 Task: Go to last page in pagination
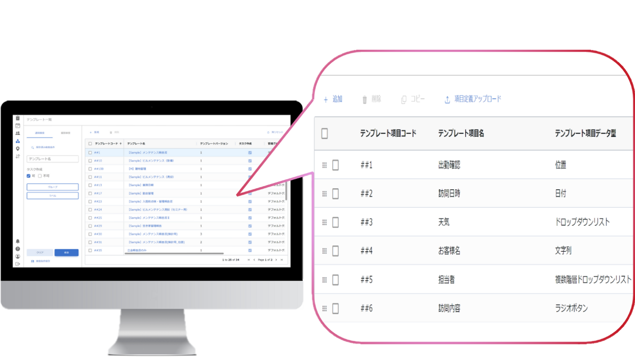coord(282,260)
